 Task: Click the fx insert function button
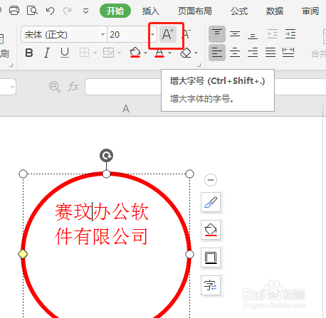coord(73,87)
